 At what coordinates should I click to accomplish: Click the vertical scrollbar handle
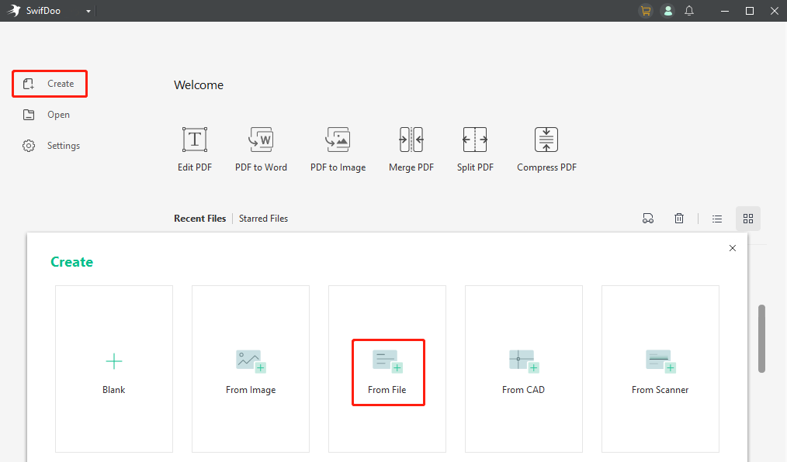(761, 339)
